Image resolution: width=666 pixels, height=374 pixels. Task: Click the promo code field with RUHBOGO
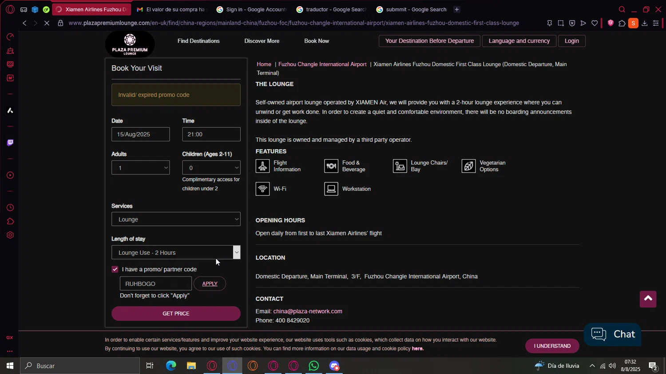pyautogui.click(x=156, y=284)
